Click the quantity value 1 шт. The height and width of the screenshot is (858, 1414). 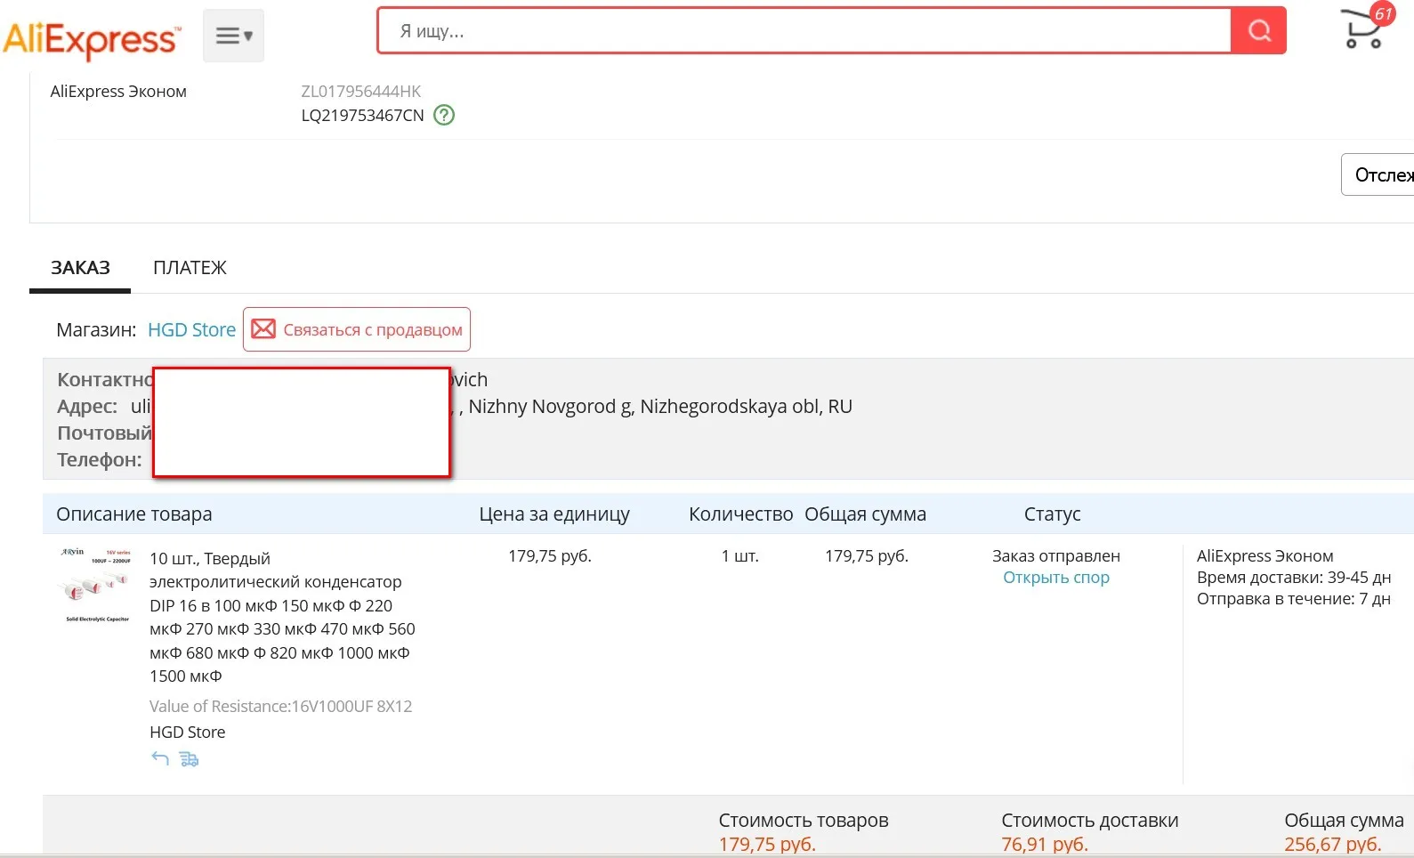(739, 556)
